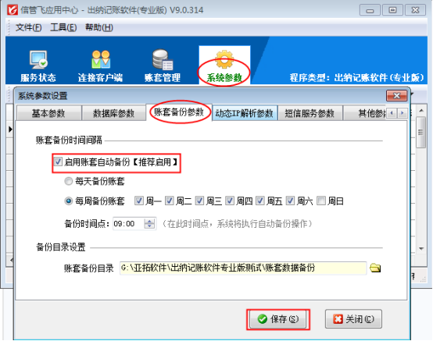Open the 工具(E) menu
433x341 pixels.
(63, 27)
